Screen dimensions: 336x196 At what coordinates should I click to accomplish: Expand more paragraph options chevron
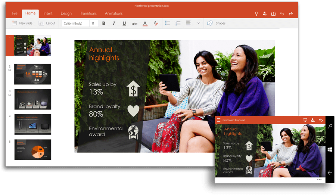click(x=199, y=23)
